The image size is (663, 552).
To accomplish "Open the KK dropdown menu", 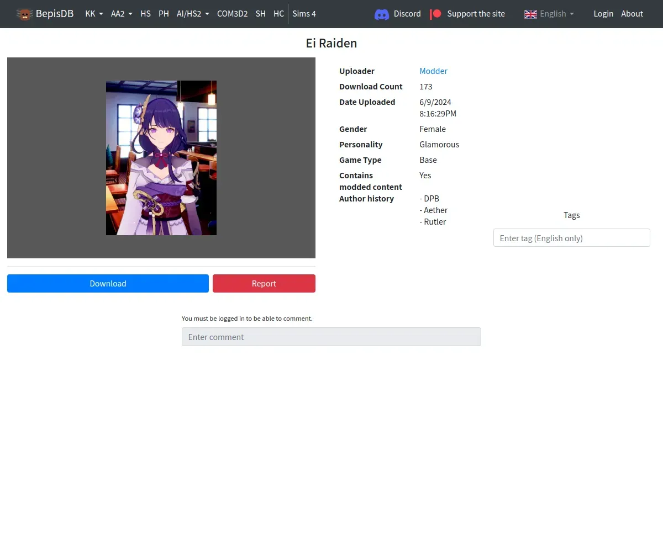I will click(94, 14).
